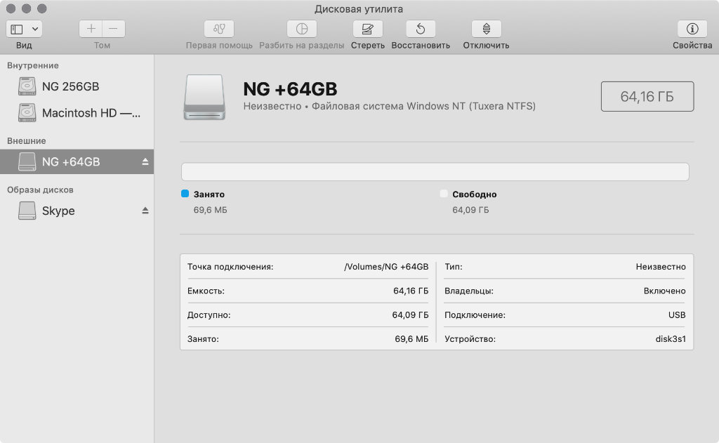
Task: Click the Skype disk image icon
Action: click(x=27, y=211)
